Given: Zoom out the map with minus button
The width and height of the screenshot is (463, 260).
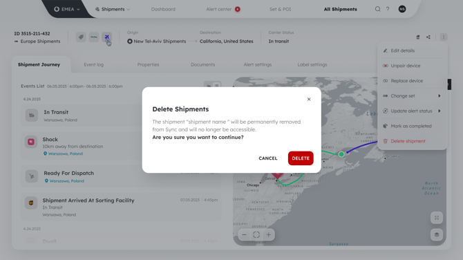Looking at the screenshot, I should (x=244, y=235).
